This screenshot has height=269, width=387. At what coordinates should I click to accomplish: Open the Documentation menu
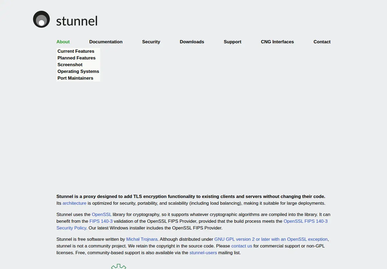pyautogui.click(x=106, y=42)
